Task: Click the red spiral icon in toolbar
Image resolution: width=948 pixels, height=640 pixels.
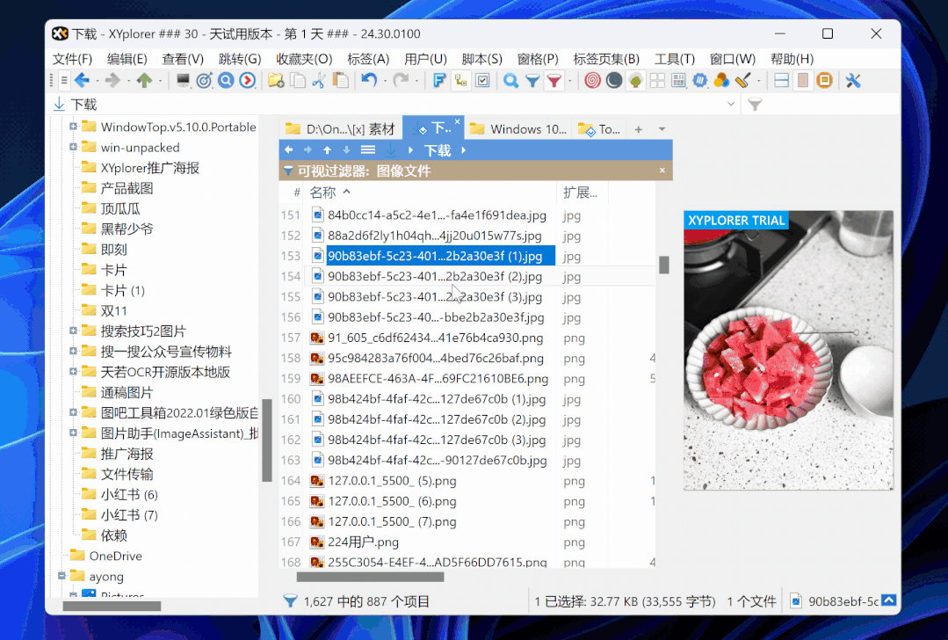Action: coord(592,81)
